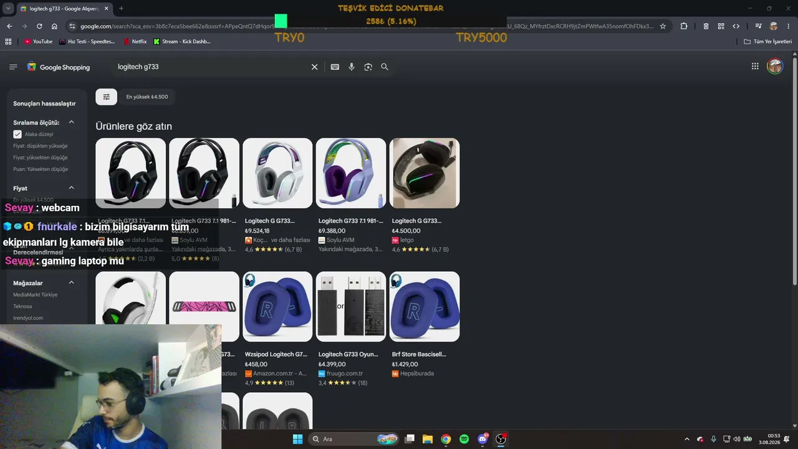Click the Windows taskbar search box
Viewport: 798px width, 449px height.
[x=354, y=439]
